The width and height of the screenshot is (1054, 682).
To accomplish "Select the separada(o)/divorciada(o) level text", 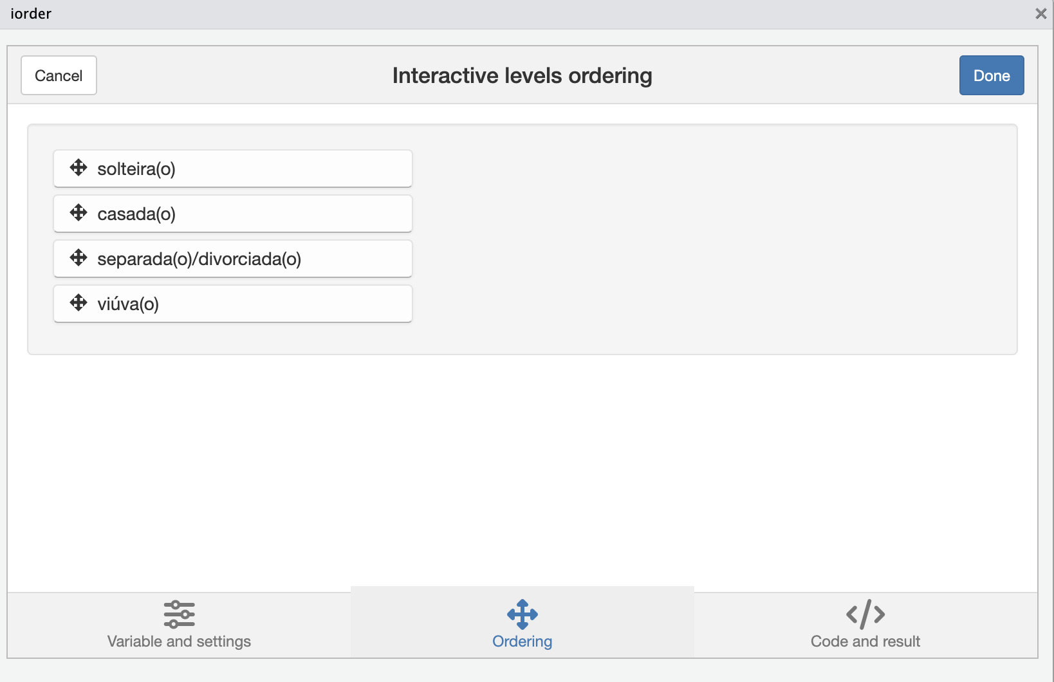I will tap(199, 259).
